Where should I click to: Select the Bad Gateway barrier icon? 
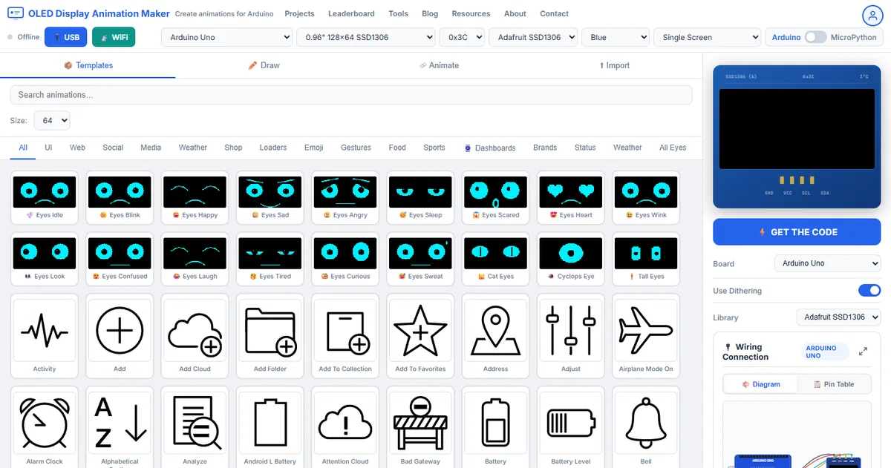(x=420, y=427)
